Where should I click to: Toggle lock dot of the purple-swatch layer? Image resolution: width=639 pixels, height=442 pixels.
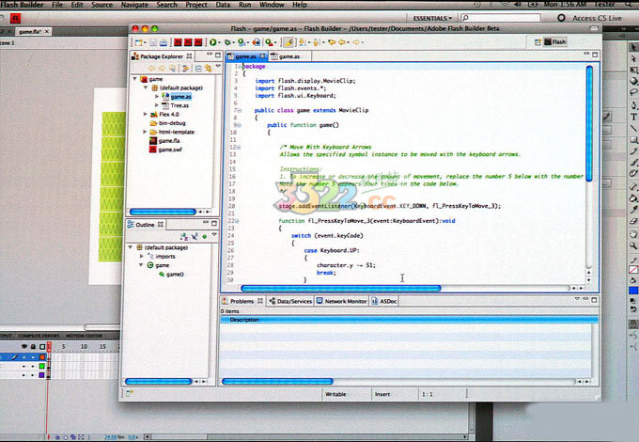[x=33, y=374]
